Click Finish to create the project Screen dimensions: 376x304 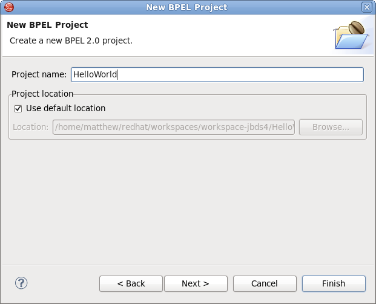[334, 283]
